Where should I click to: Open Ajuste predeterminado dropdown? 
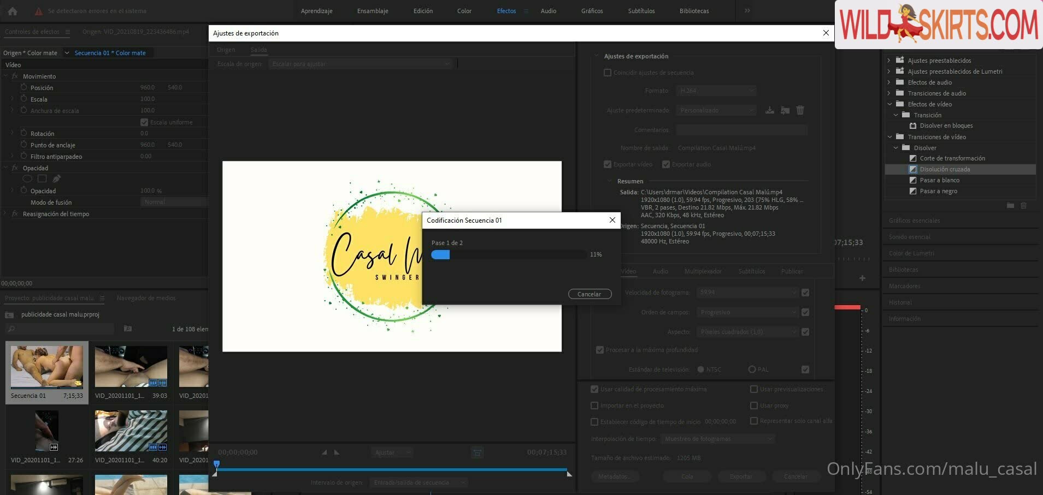(716, 110)
